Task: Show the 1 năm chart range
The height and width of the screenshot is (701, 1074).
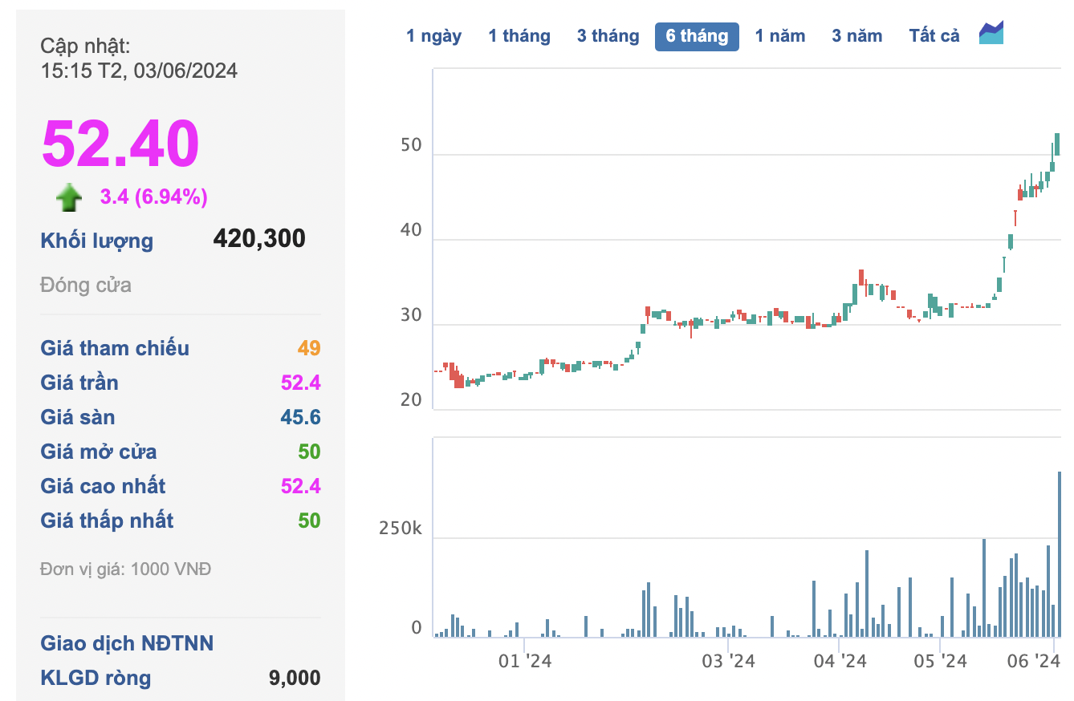Action: tap(780, 36)
